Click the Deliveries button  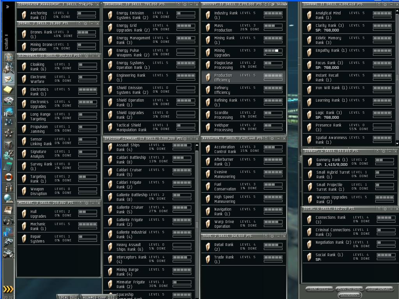tap(350, 295)
